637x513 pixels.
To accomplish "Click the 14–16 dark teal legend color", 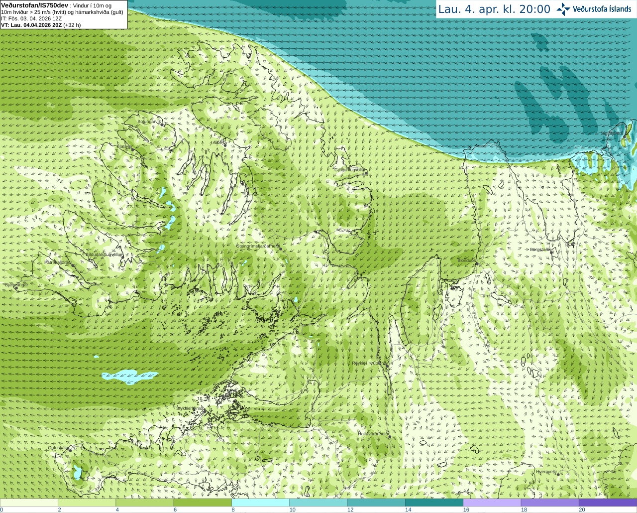I will click(x=434, y=503).
